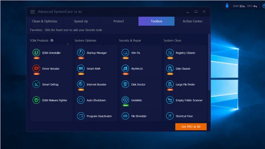This screenshot has height=149, width=265.
Task: Click the Empty Folder Scanner label
Action: point(189,100)
